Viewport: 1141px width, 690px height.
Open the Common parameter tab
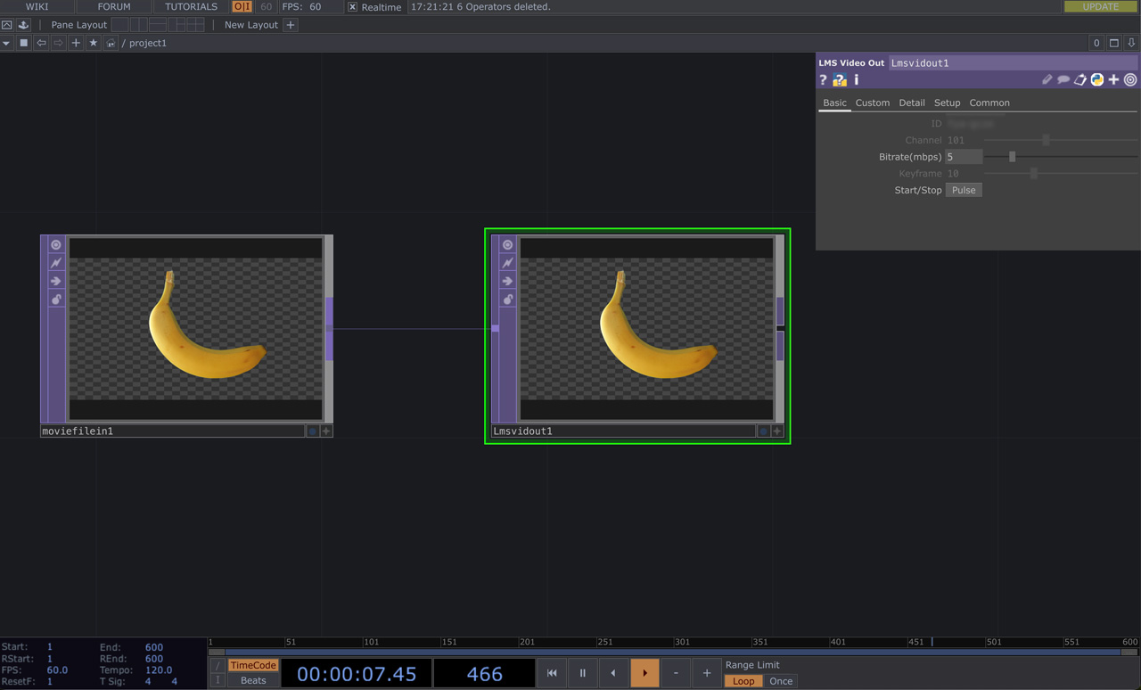(989, 103)
